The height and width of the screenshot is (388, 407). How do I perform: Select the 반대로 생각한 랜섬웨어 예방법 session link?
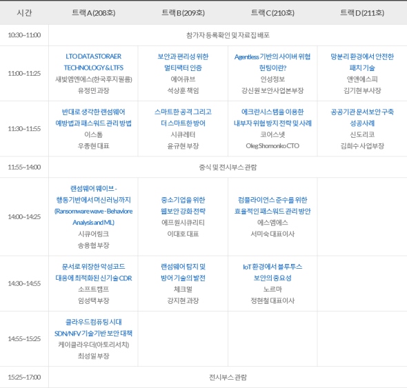pyautogui.click(x=93, y=117)
